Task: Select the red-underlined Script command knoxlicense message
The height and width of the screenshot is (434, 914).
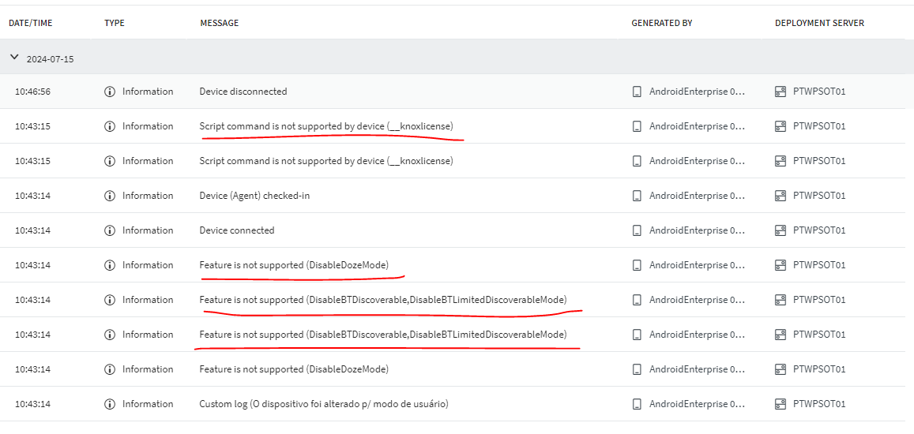Action: pyautogui.click(x=326, y=126)
